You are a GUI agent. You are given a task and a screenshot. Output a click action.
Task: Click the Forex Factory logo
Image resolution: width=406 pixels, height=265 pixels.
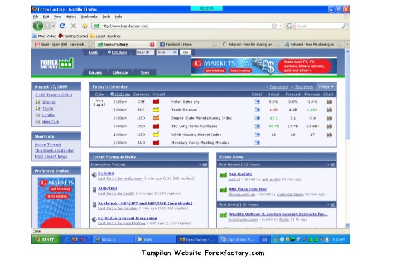pyautogui.click(x=57, y=63)
